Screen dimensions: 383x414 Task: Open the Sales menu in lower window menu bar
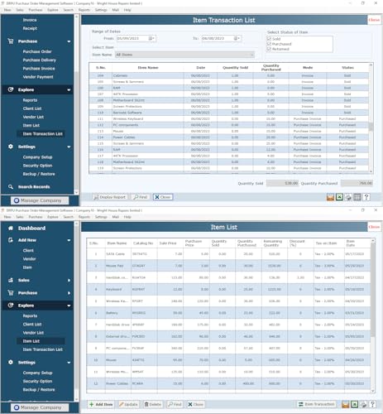[20, 217]
